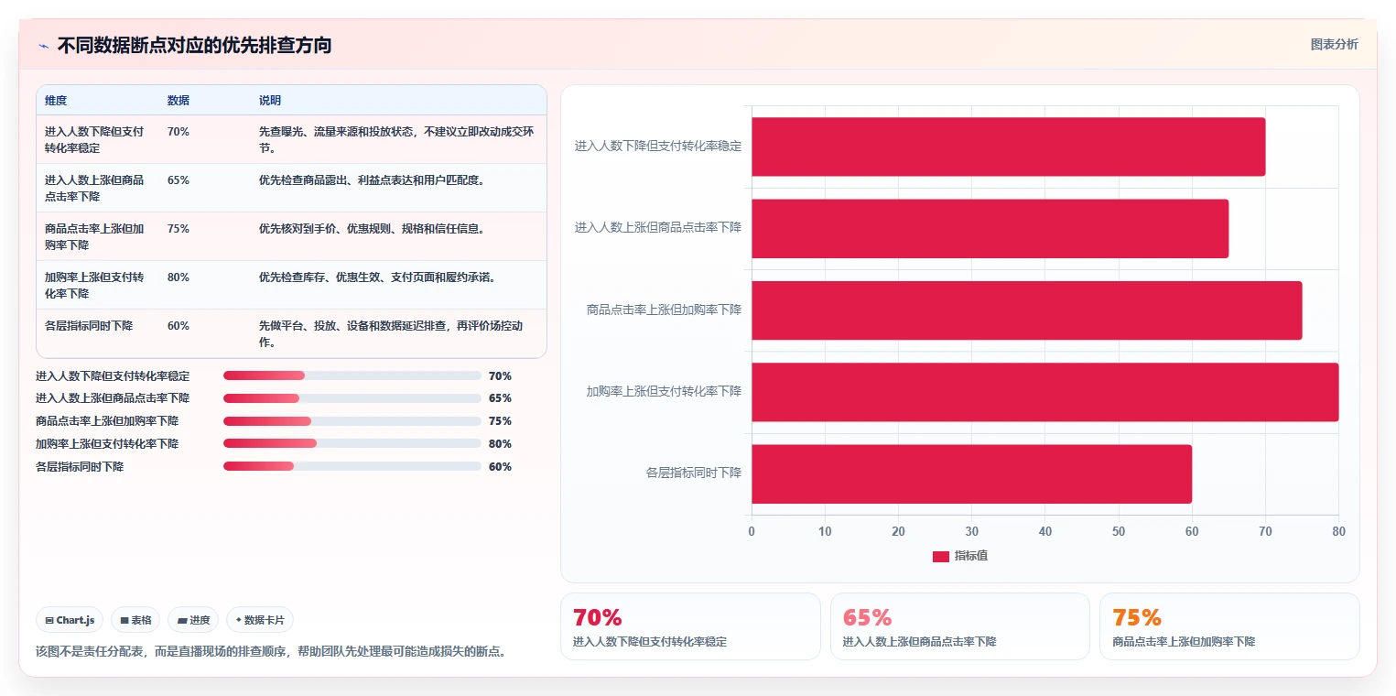The image size is (1396, 696).
Task: Click description 优先核对到手价、优惠规则
Action: coord(372,229)
